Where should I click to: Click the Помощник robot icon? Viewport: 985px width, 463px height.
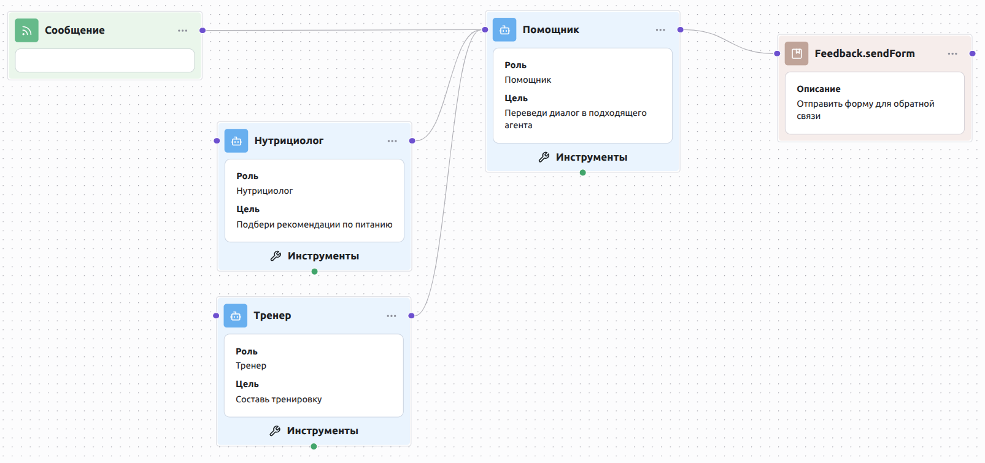tap(504, 30)
